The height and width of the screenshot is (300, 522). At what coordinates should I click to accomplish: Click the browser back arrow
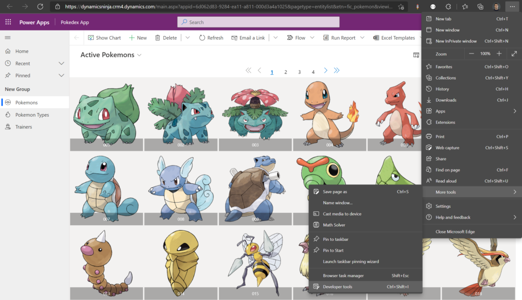coord(10,6)
